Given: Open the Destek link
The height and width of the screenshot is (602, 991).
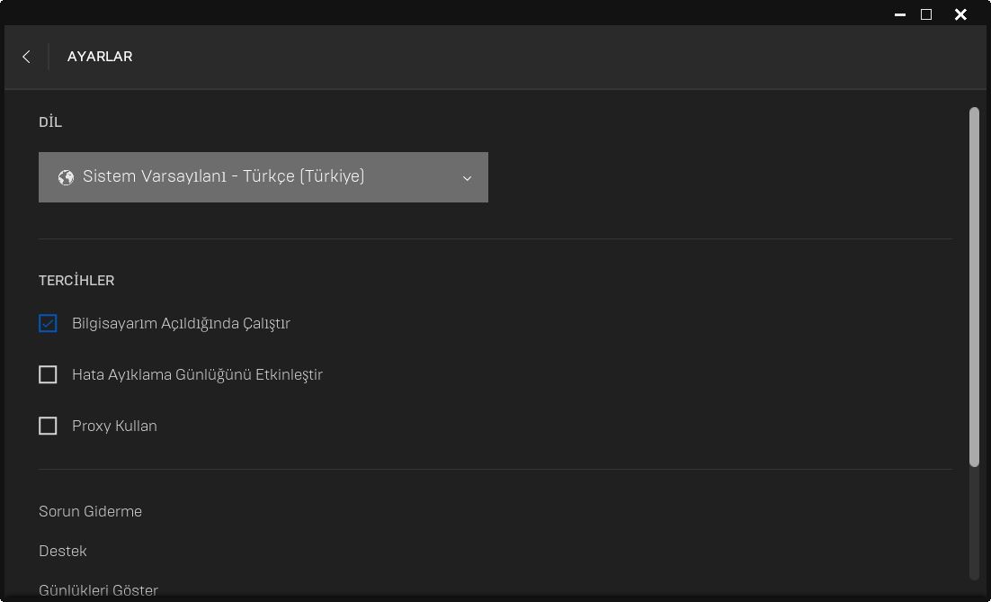Looking at the screenshot, I should (63, 551).
